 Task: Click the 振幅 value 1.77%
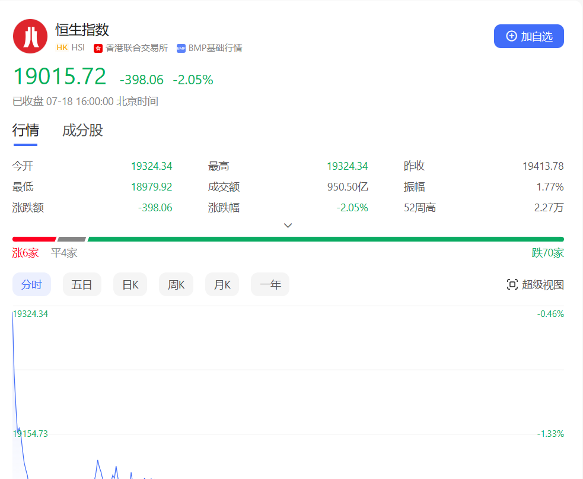[550, 187]
